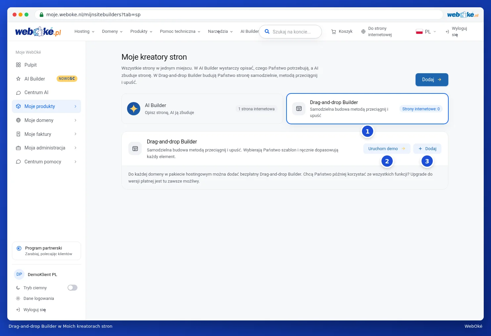The width and height of the screenshot is (491, 336).
Task: Click the AI Builder blue sparkle card icon
Action: tap(134, 109)
